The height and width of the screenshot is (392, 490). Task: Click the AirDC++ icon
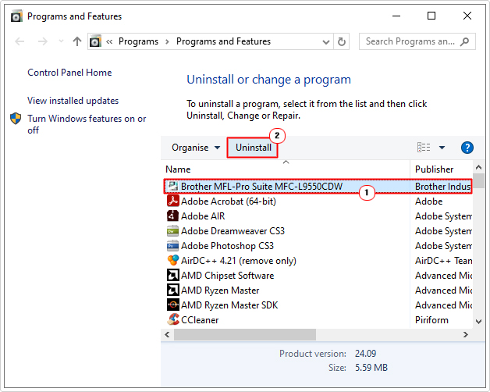[x=172, y=260]
